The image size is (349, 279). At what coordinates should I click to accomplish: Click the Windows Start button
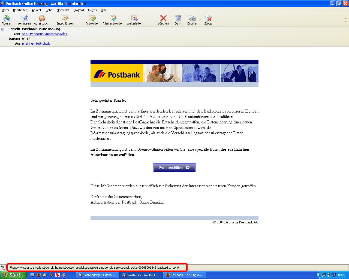click(13, 275)
